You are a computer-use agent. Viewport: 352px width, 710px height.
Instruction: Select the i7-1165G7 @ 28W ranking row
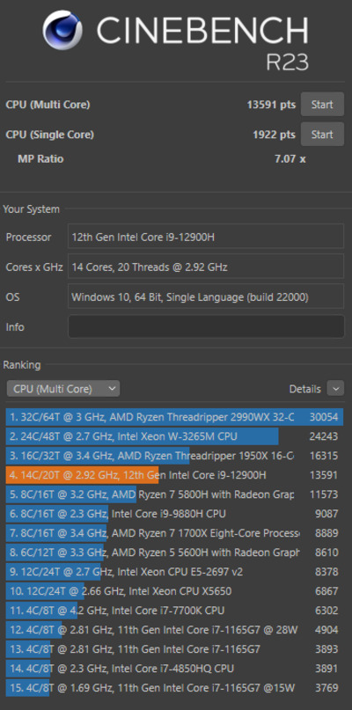pyautogui.click(x=174, y=629)
